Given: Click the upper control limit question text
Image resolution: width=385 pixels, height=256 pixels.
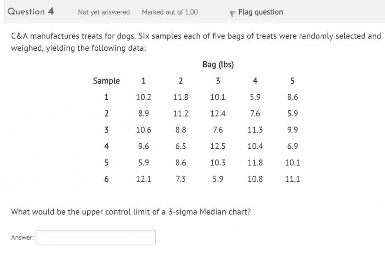Looking at the screenshot, I should coord(131,211).
